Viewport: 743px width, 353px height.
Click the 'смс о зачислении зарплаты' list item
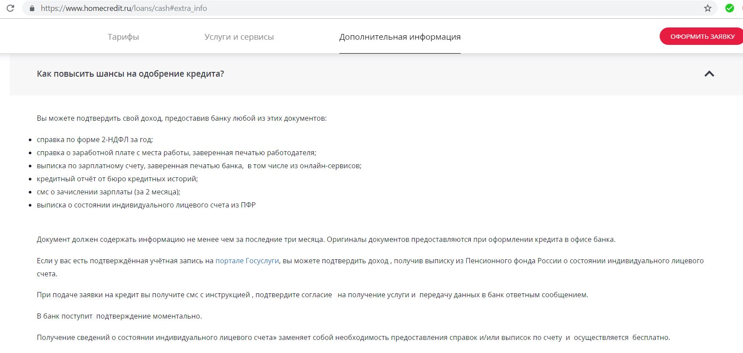108,192
